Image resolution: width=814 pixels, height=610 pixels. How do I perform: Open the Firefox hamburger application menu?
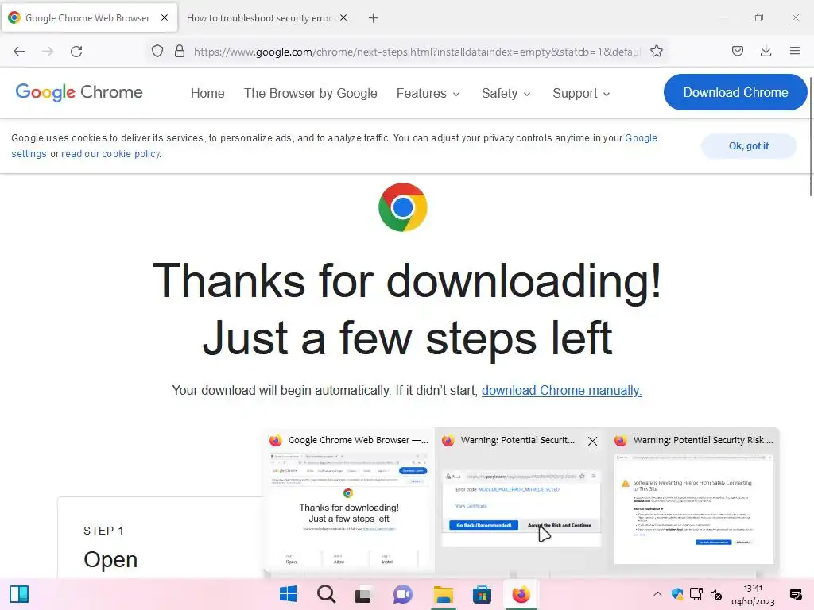pyautogui.click(x=794, y=51)
